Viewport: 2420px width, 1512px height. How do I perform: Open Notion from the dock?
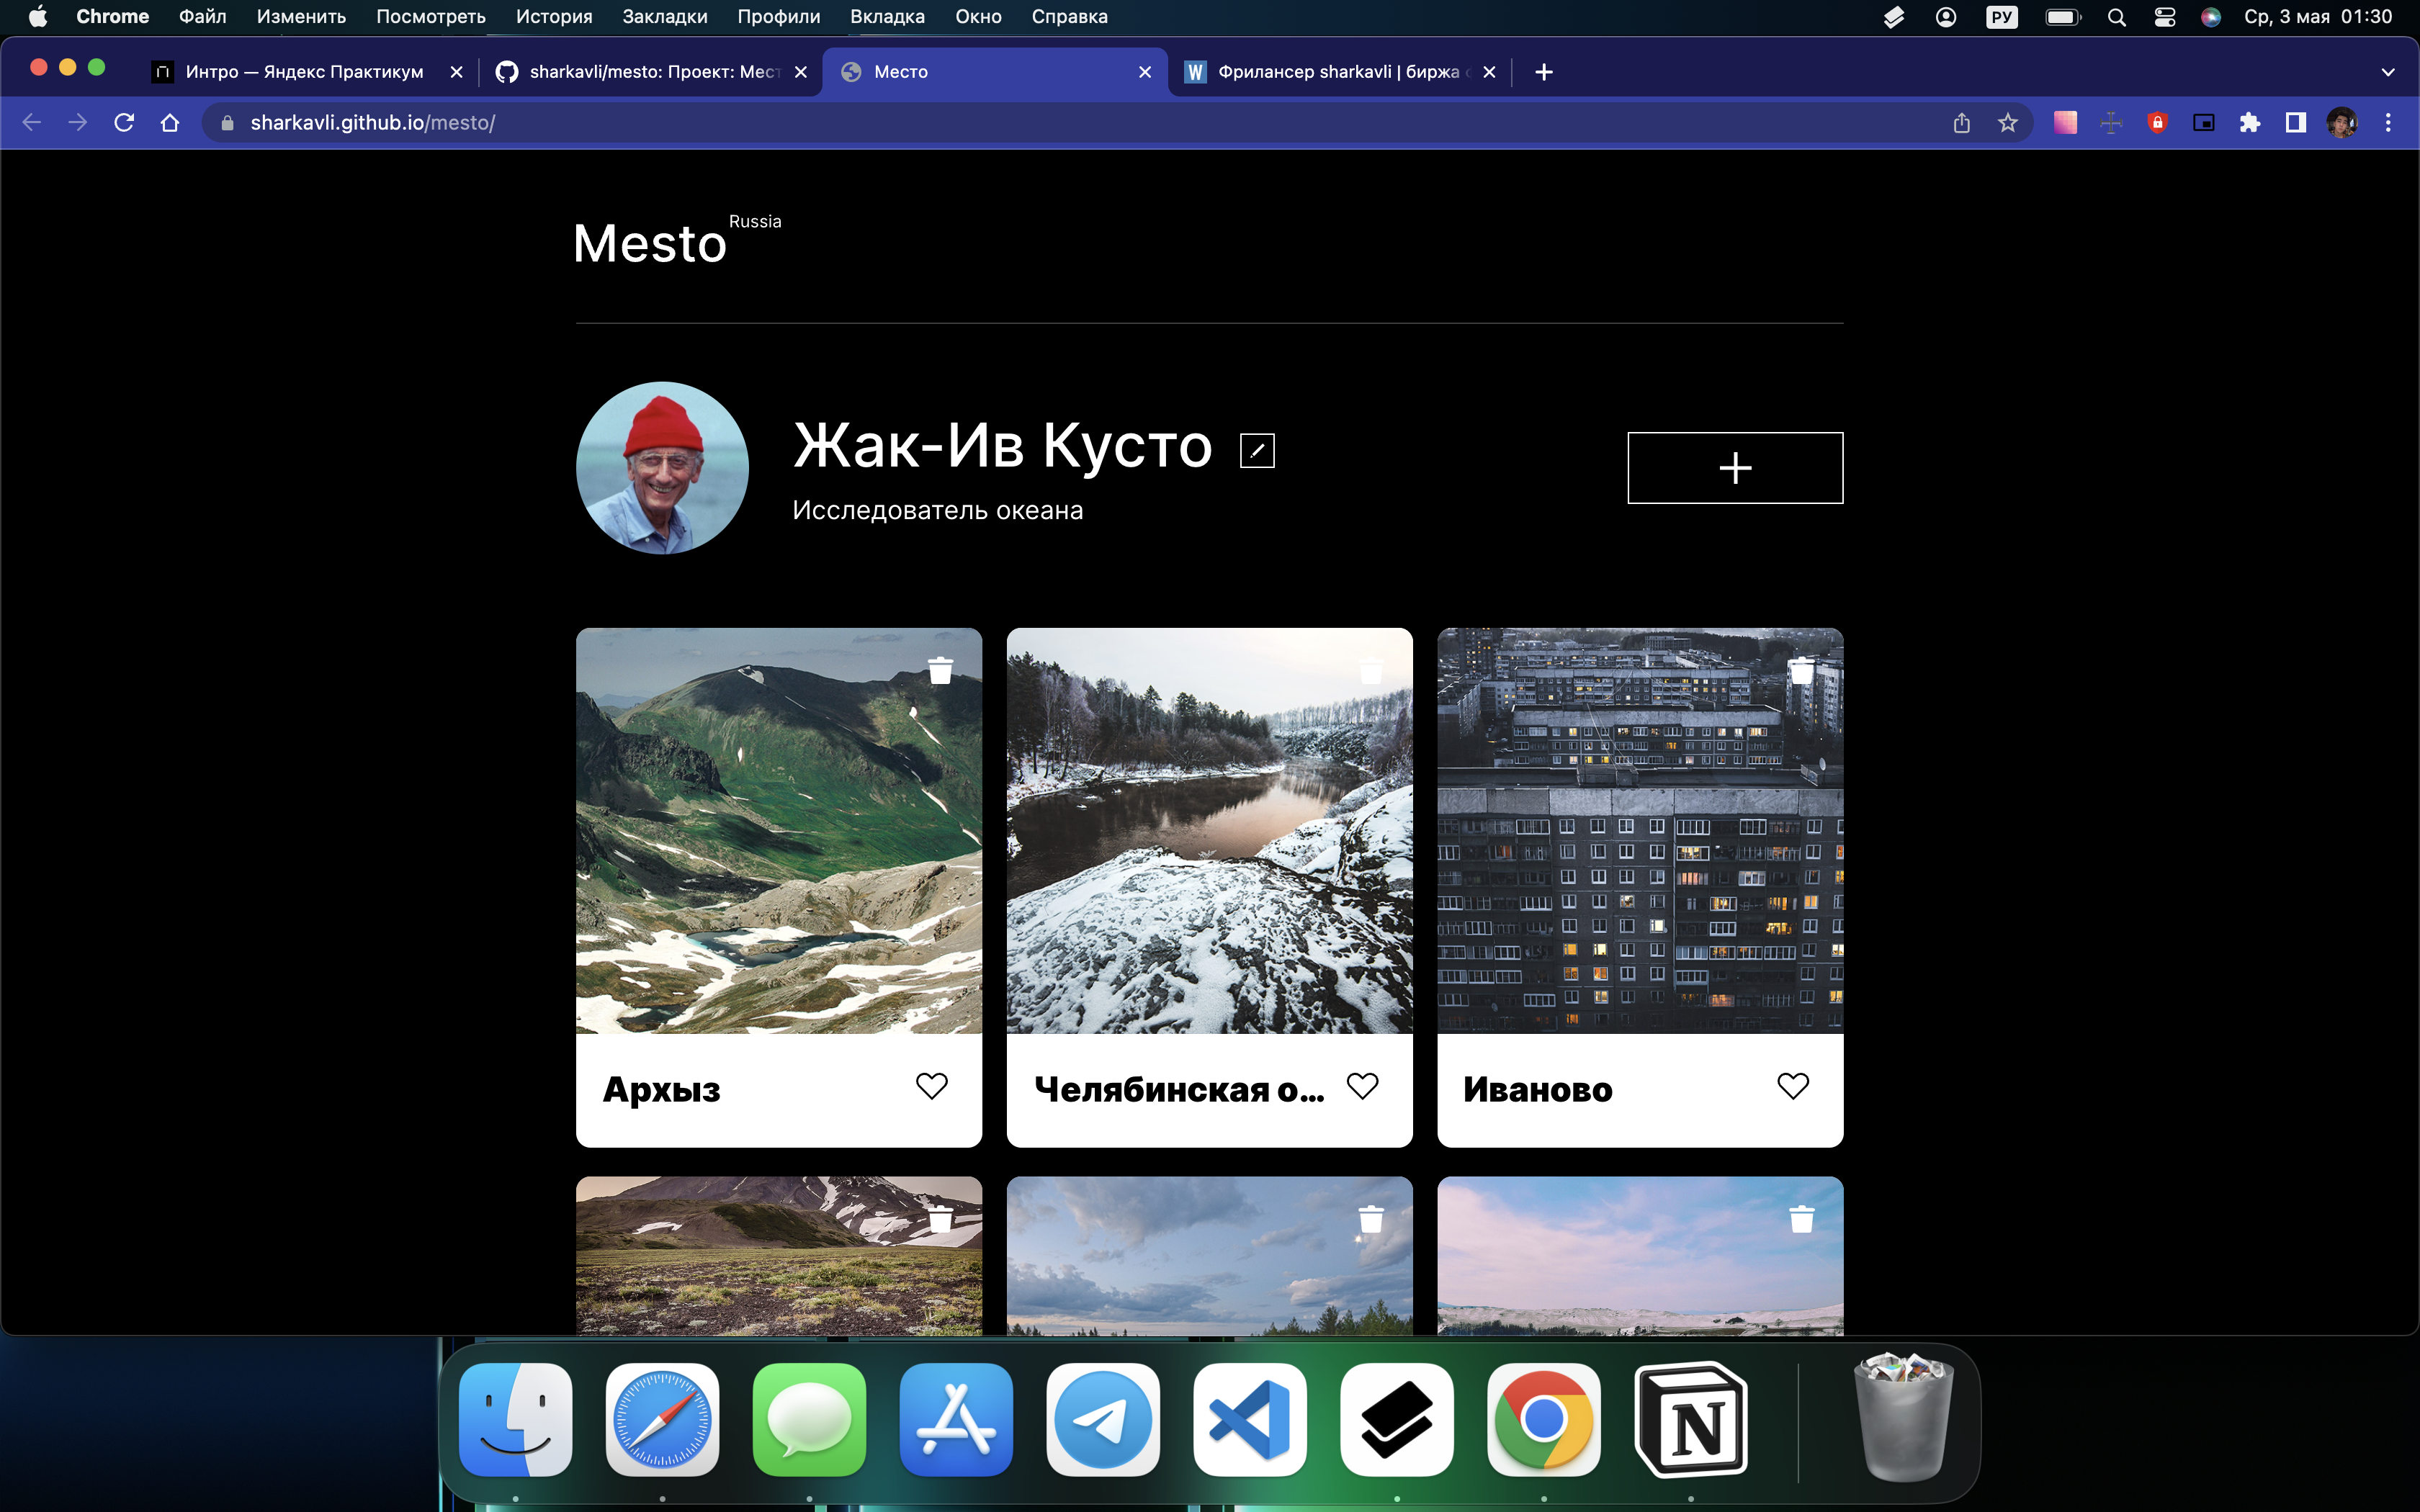tap(1690, 1419)
